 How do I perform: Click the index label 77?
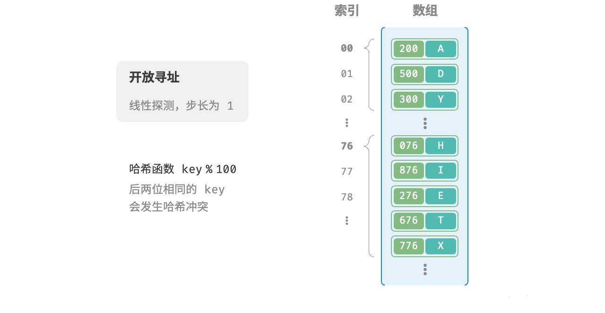pos(347,172)
